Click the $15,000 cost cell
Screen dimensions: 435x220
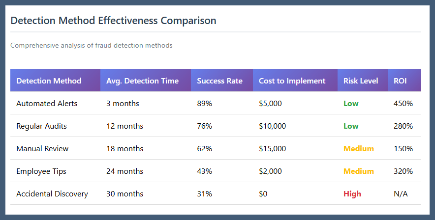pyautogui.click(x=272, y=149)
